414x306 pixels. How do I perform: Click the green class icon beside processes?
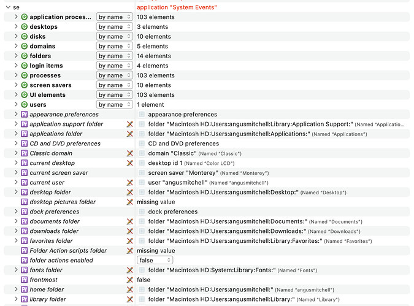coord(25,75)
